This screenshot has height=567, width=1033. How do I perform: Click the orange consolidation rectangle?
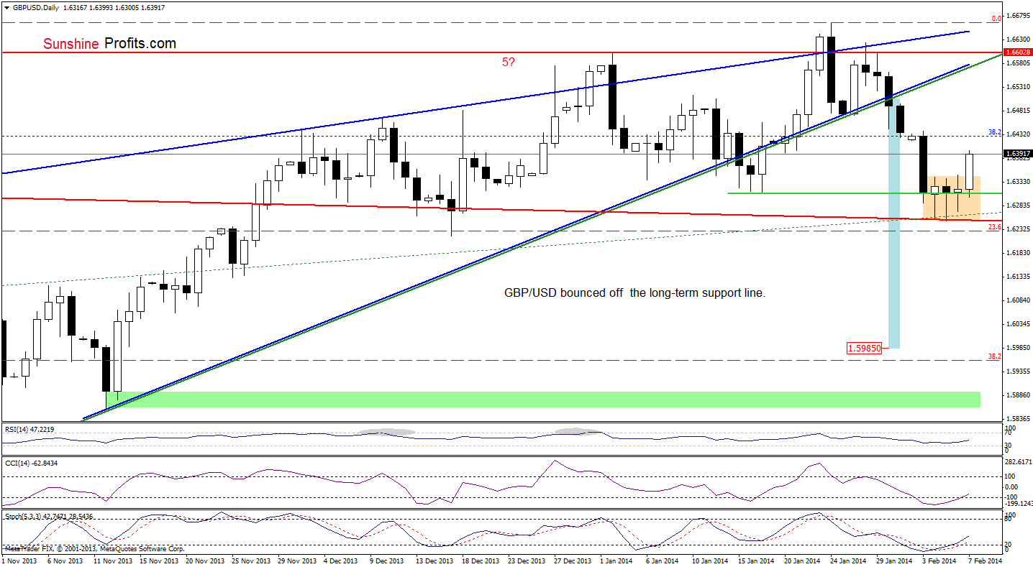[951, 198]
